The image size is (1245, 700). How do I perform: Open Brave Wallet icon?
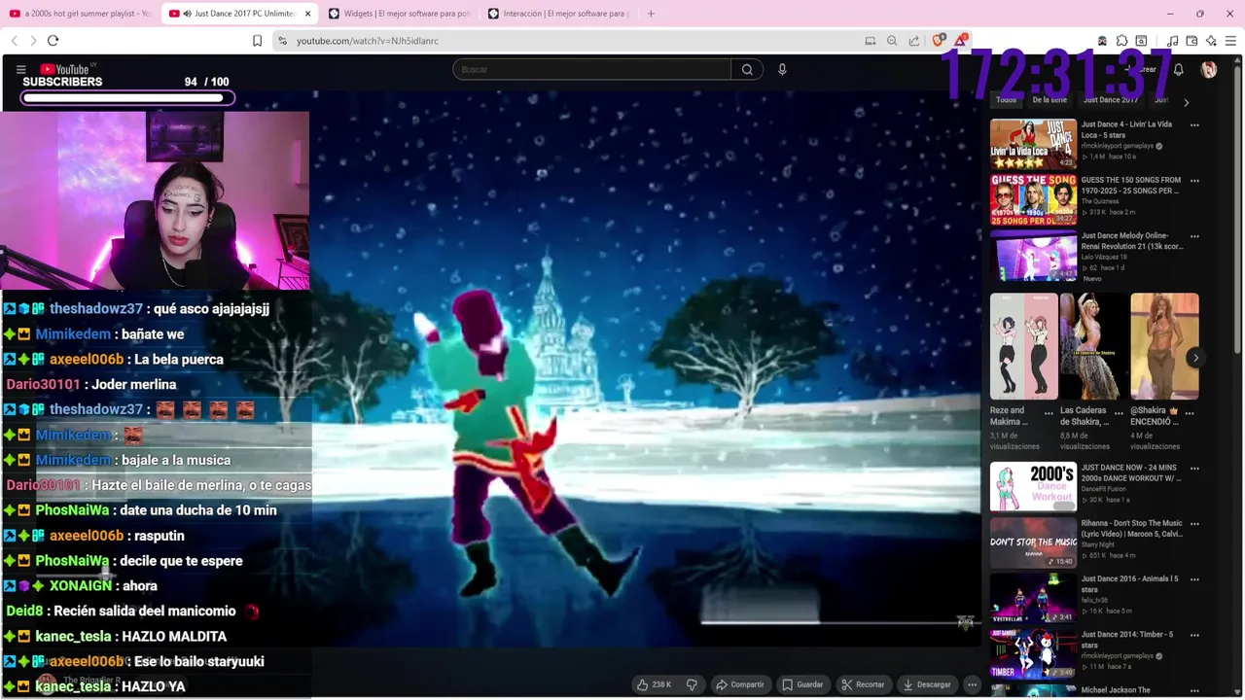coord(1192,41)
